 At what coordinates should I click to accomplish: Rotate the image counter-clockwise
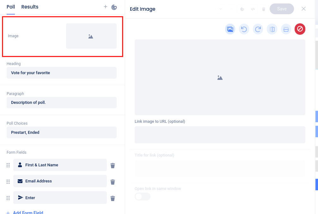(x=244, y=29)
